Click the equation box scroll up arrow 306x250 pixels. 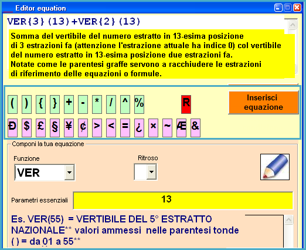[293, 25]
